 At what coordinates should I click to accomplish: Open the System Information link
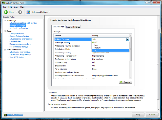(x=15, y=115)
